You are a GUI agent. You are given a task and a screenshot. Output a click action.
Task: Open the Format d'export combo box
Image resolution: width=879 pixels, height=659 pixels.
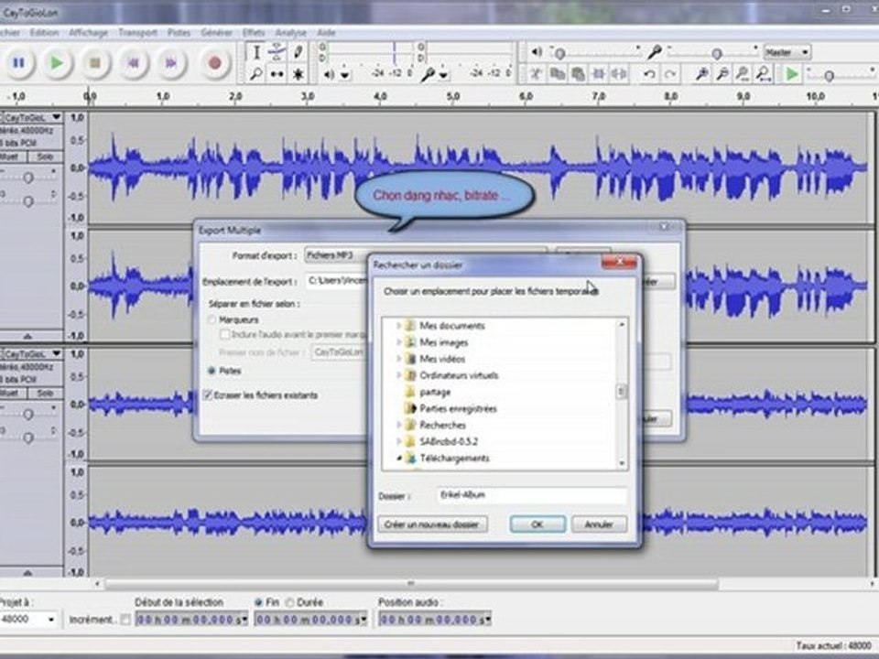[x=426, y=255]
